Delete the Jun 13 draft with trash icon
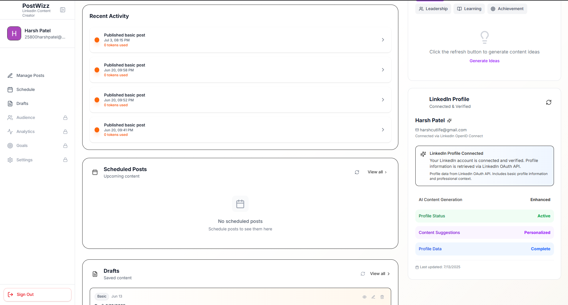Image resolution: width=568 pixels, height=305 pixels. click(x=382, y=297)
